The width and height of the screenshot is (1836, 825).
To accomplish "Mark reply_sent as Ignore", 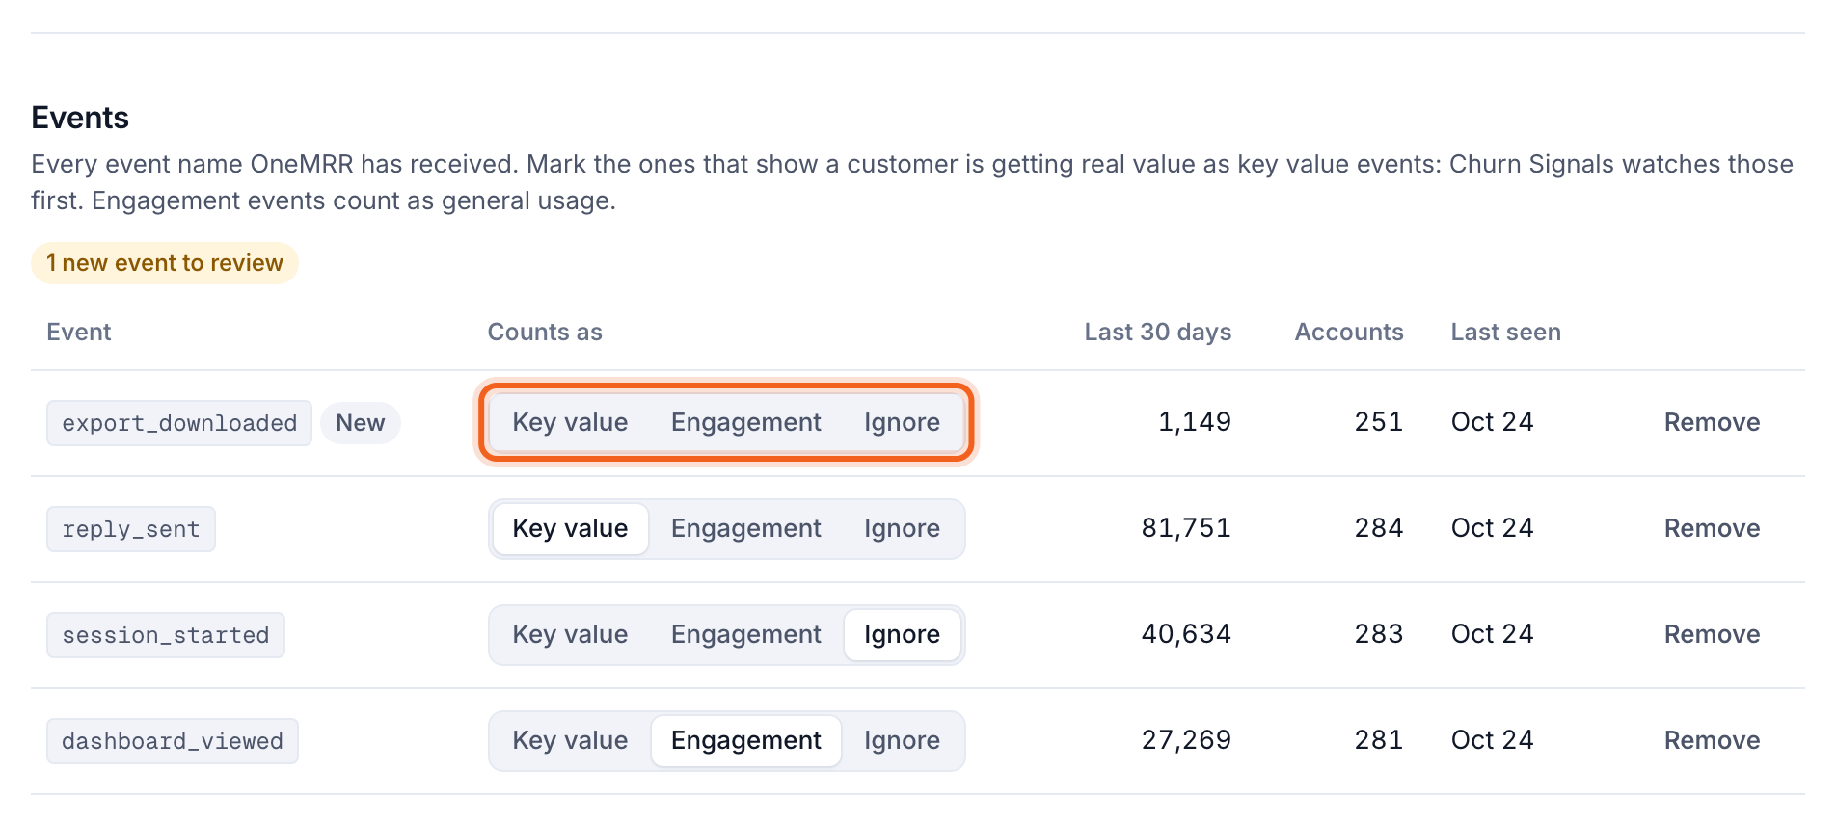I will [x=902, y=529].
